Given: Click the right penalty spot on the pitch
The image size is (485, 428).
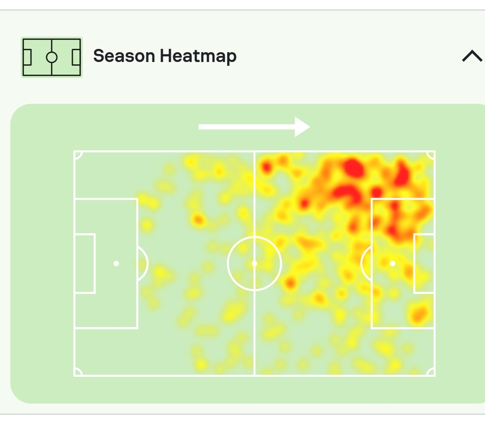Looking at the screenshot, I should click(x=393, y=264).
